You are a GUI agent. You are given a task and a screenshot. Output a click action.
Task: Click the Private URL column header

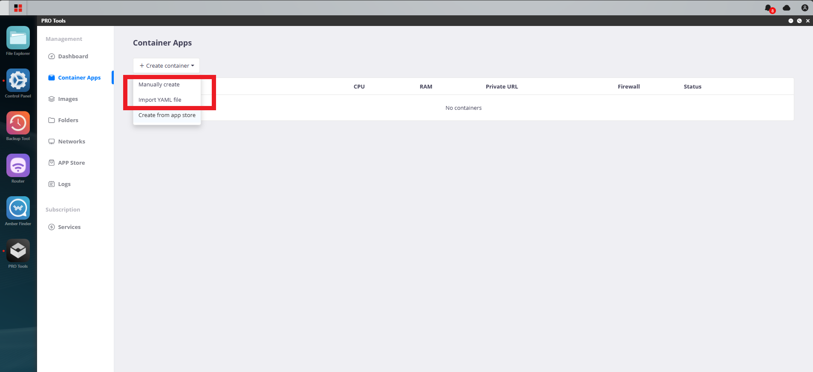coord(502,86)
